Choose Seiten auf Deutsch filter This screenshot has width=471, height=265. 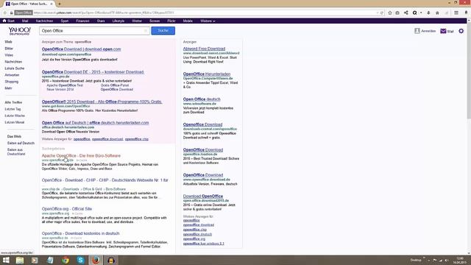coord(21,143)
